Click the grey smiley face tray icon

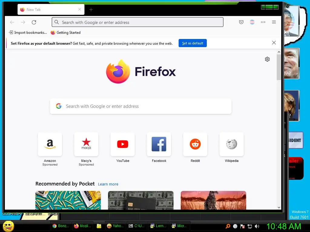click(235, 226)
